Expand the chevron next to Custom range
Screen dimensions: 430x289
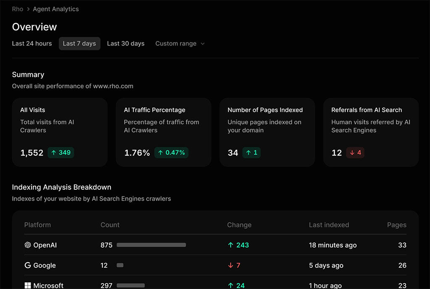pos(202,44)
